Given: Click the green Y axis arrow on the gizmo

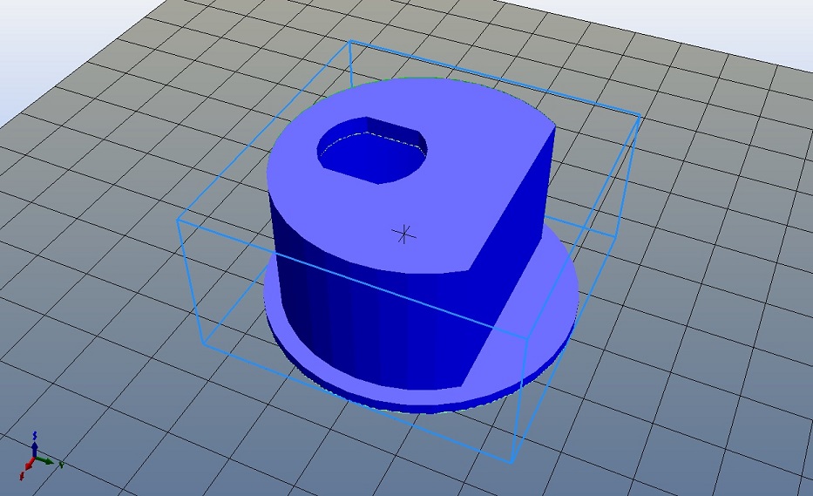Looking at the screenshot, I should (47, 460).
